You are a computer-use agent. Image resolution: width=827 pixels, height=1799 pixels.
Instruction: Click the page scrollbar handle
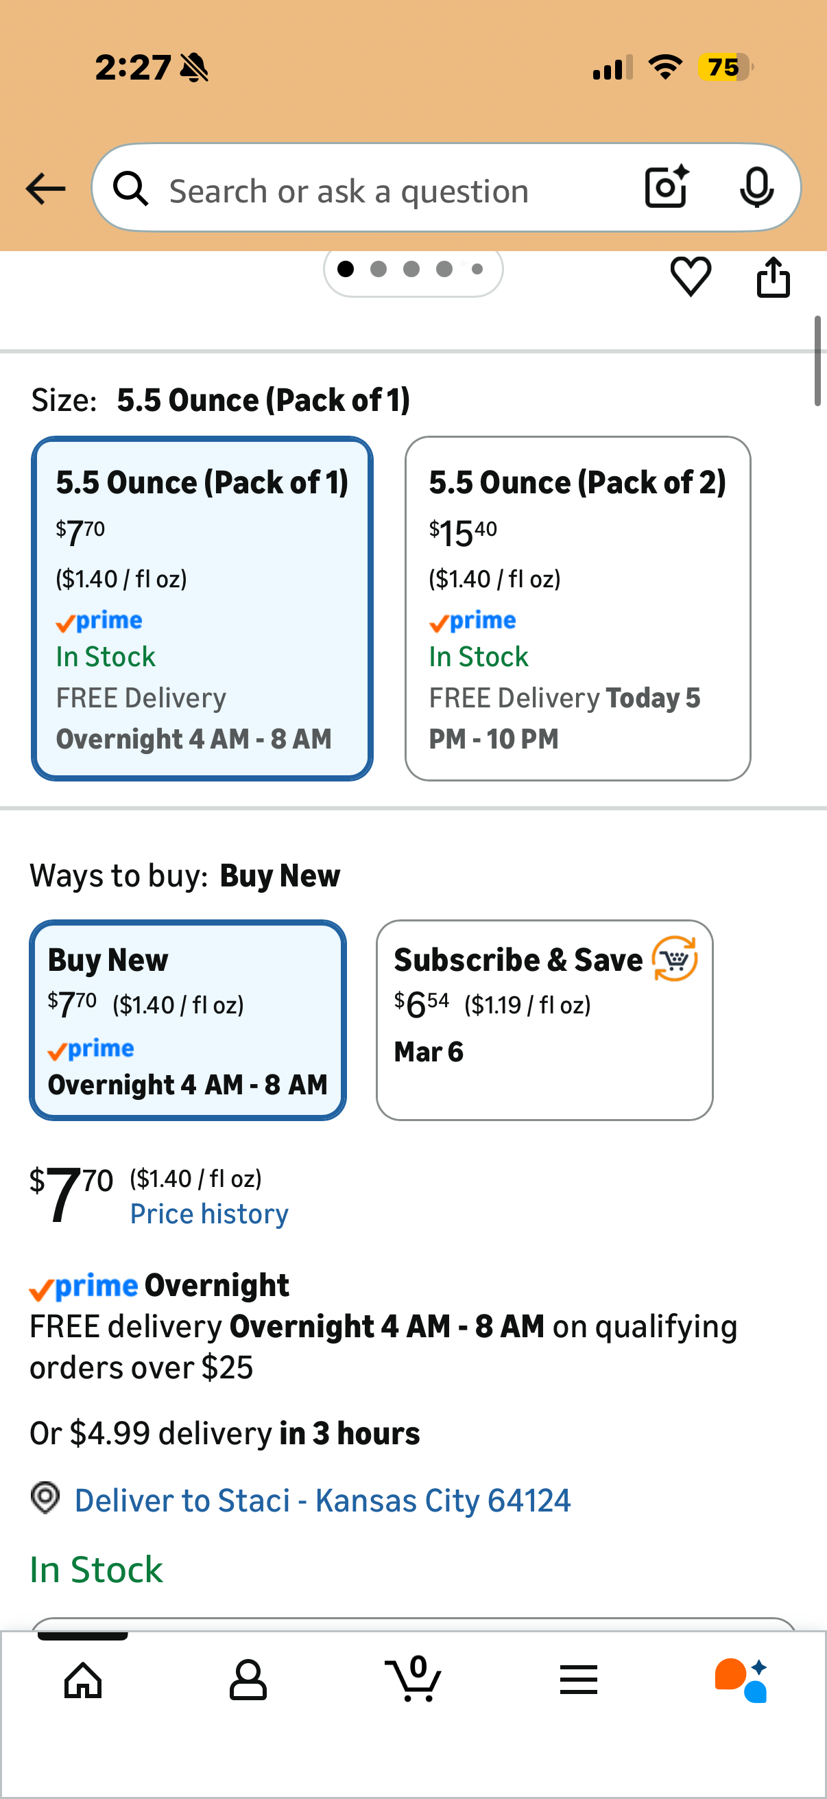[817, 360]
